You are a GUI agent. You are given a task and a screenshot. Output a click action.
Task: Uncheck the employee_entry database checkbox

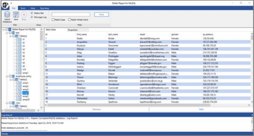pyautogui.click(x=10, y=76)
